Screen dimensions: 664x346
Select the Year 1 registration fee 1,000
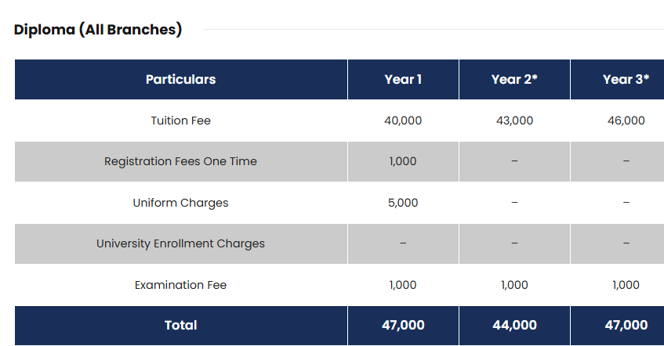(403, 161)
